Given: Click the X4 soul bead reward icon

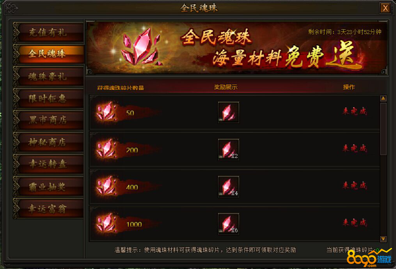Looking at the screenshot, I should point(229,187).
